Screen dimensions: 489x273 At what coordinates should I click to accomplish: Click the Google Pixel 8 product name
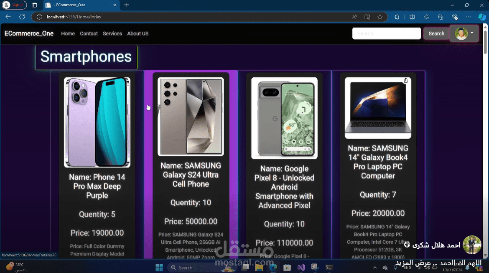click(284, 187)
